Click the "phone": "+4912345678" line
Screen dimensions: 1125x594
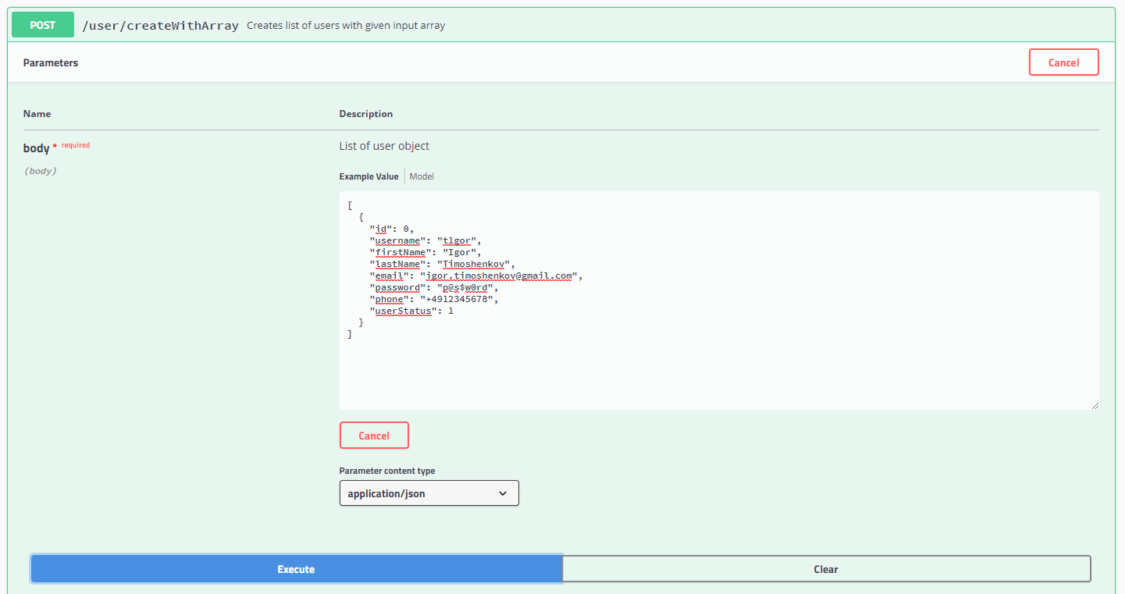click(x=434, y=299)
